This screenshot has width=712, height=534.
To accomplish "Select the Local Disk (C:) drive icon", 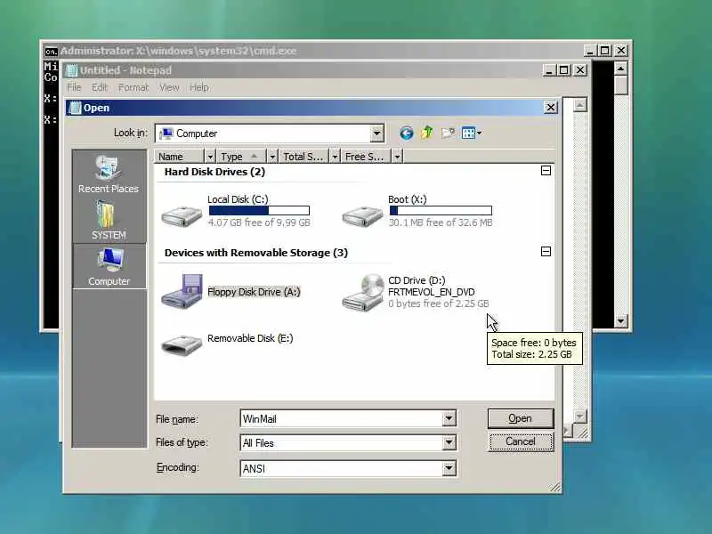I will coord(182,216).
